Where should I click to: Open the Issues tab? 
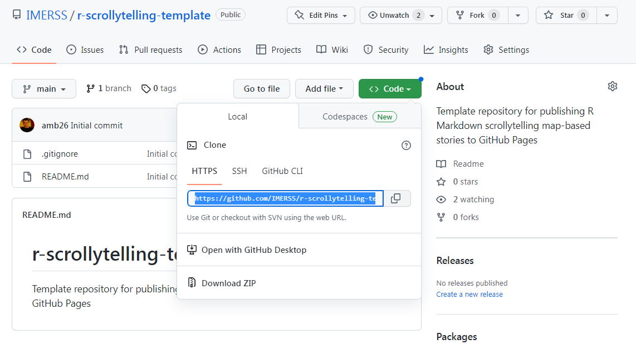(85, 50)
